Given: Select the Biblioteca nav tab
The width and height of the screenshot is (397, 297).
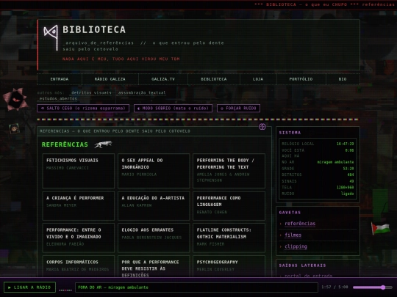Looking at the screenshot, I should point(214,79).
